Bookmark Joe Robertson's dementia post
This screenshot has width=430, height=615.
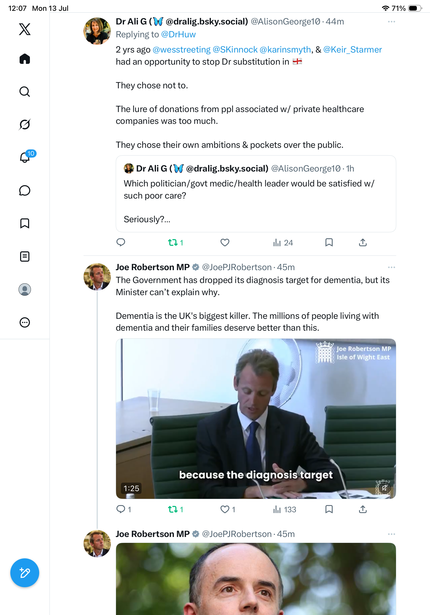pos(329,509)
